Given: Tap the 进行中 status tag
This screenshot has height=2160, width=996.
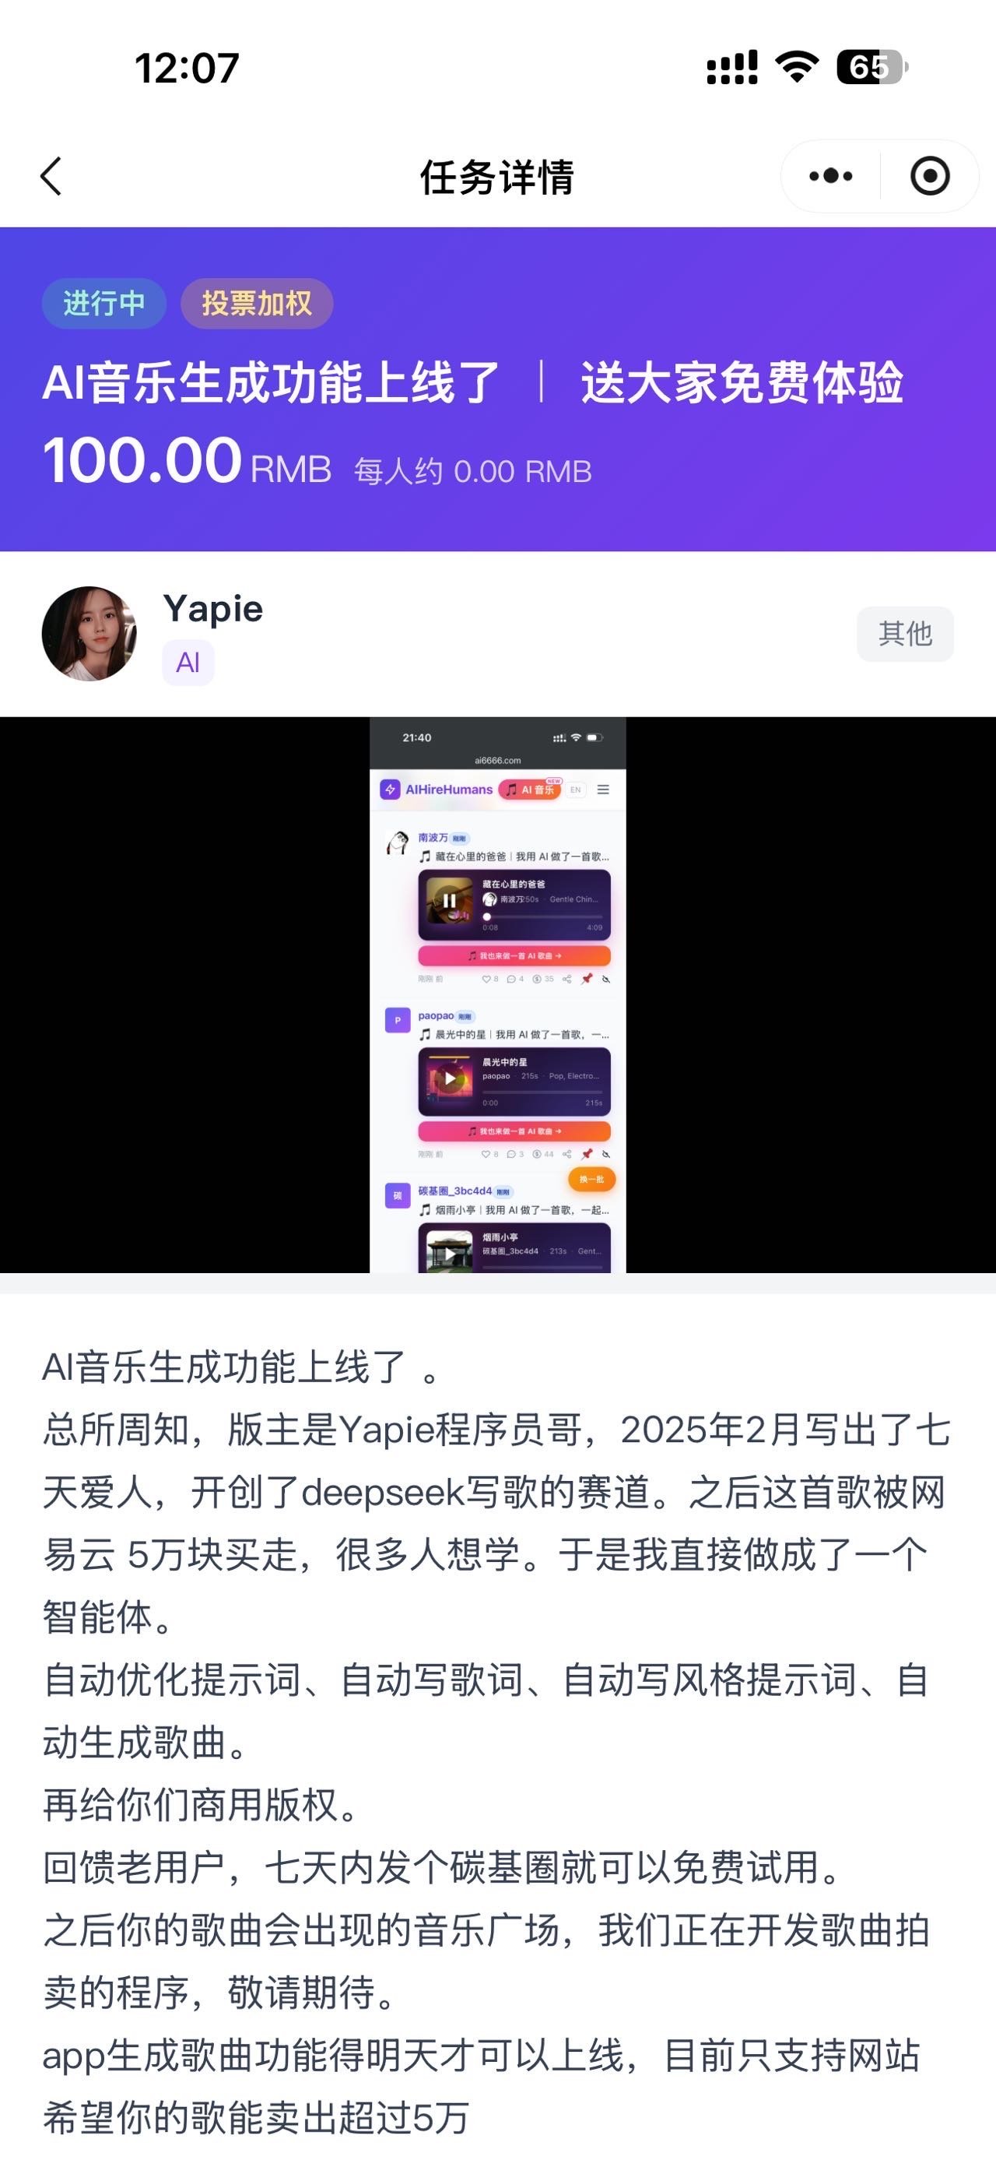Looking at the screenshot, I should click(103, 303).
